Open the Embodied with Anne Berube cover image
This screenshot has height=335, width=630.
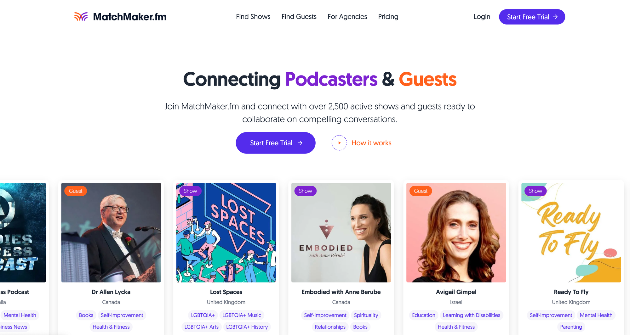341,232
